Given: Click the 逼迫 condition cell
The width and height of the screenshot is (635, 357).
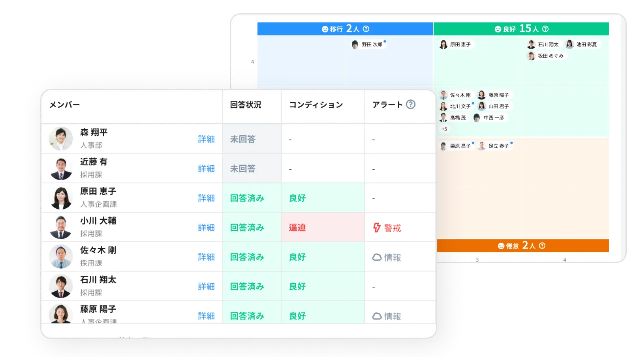Looking at the screenshot, I should coord(322,228).
